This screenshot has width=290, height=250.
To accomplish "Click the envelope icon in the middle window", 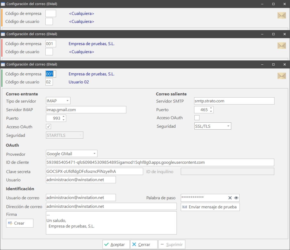I will coord(281,46).
